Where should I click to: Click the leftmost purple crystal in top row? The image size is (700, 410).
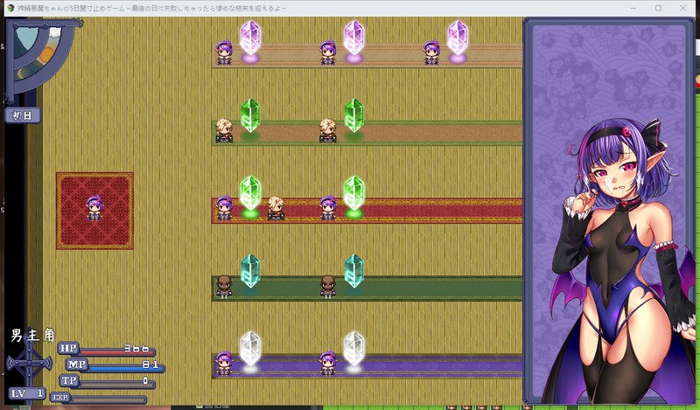pos(250,38)
